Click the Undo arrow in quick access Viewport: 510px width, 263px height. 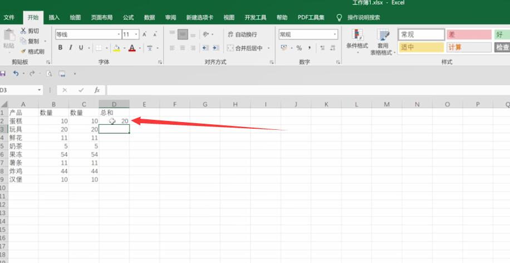click(16, 74)
